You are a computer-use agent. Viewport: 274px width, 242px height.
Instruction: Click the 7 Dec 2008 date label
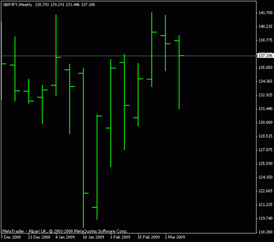[11, 237]
